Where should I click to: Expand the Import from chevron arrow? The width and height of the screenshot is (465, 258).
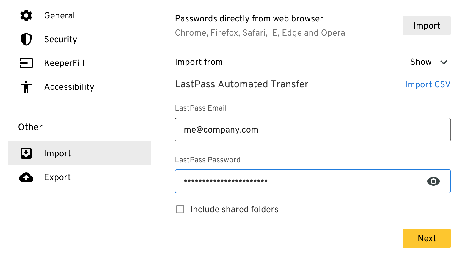tap(444, 62)
